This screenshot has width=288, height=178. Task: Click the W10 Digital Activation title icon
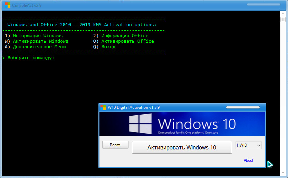pos(103,107)
